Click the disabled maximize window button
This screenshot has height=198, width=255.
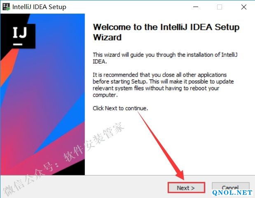pyautogui.click(x=220, y=7)
